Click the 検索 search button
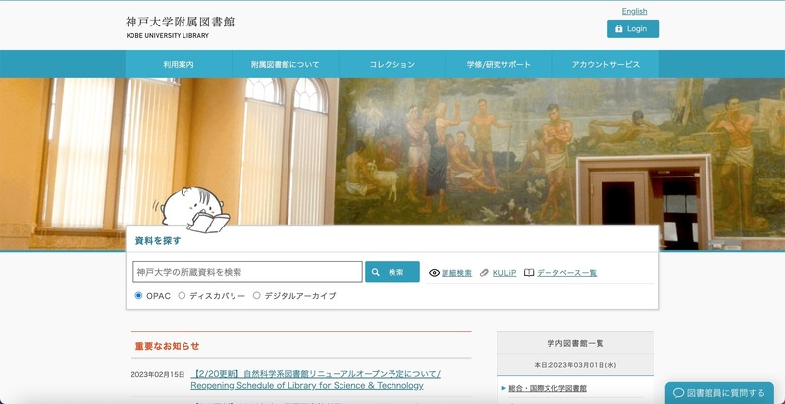The width and height of the screenshot is (785, 404). coord(392,272)
